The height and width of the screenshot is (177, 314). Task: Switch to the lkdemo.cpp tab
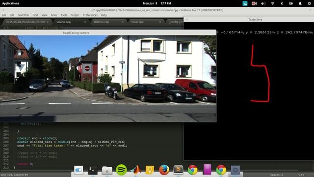tap(102, 22)
